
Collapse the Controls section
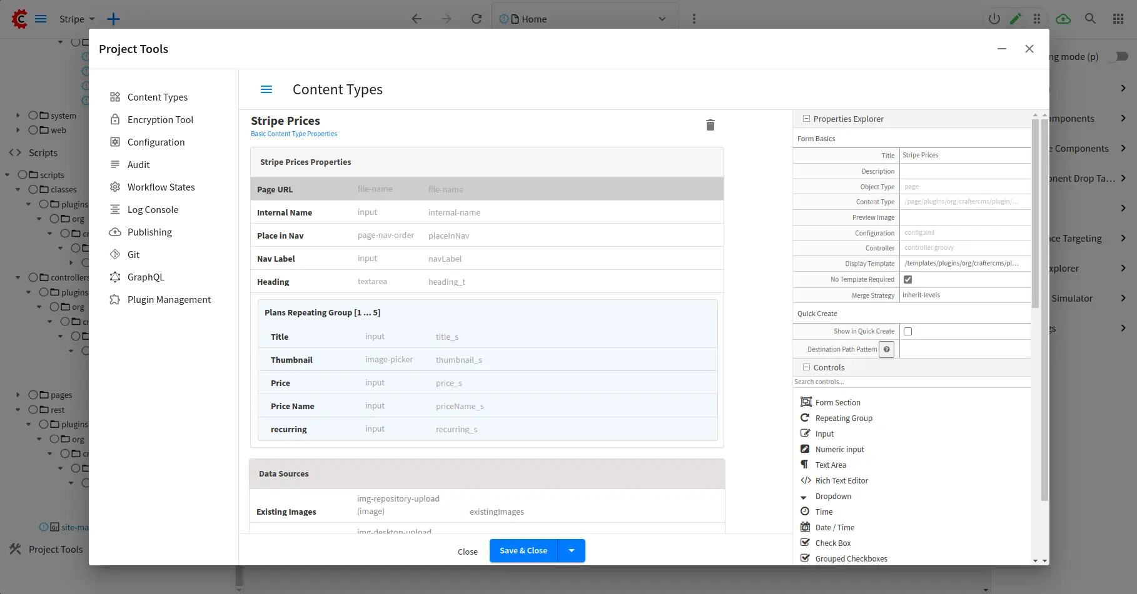coord(806,367)
